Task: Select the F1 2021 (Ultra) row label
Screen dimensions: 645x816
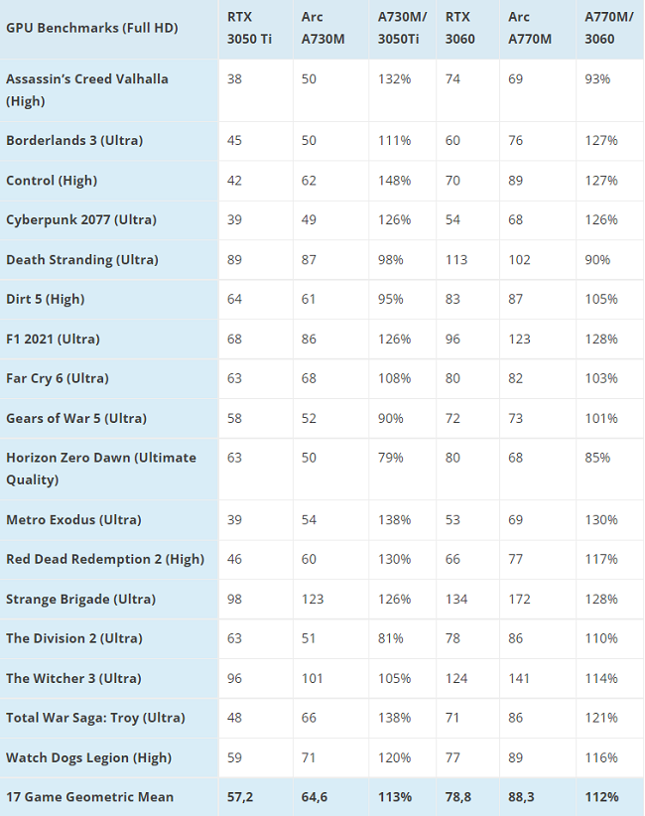Action: click(53, 339)
